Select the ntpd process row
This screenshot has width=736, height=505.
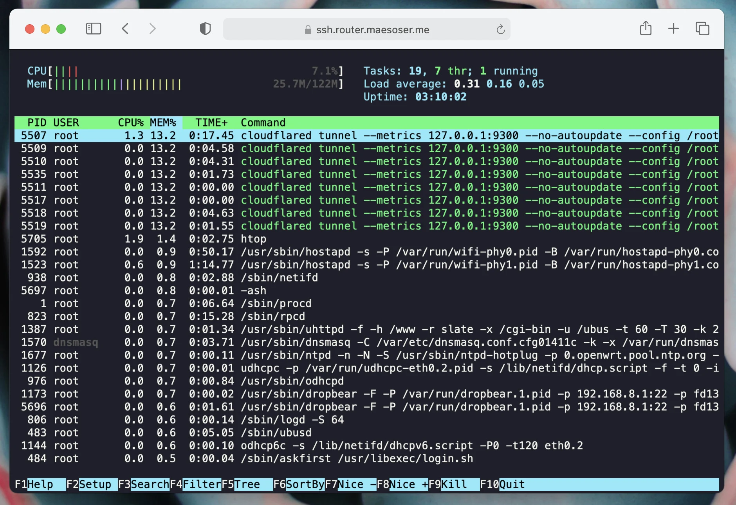point(367,355)
